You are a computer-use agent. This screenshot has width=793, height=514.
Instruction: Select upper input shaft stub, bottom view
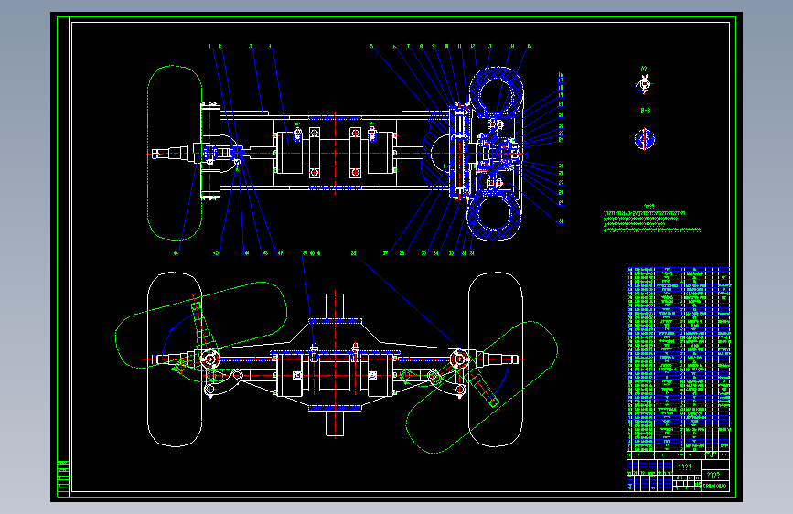click(335, 306)
